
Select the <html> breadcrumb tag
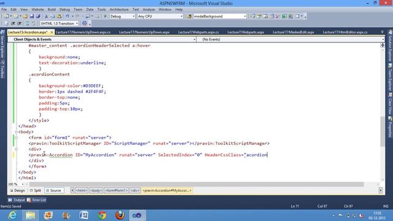[x=82, y=190]
